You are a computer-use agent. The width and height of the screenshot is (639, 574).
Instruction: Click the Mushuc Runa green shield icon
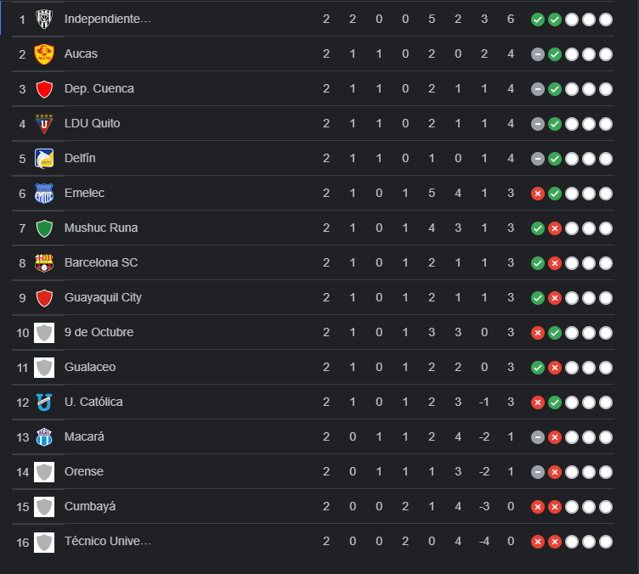coord(44,228)
